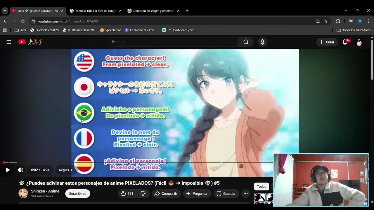The height and width of the screenshot is (210, 374).
Task: Dislike the video
Action: [x=143, y=194]
